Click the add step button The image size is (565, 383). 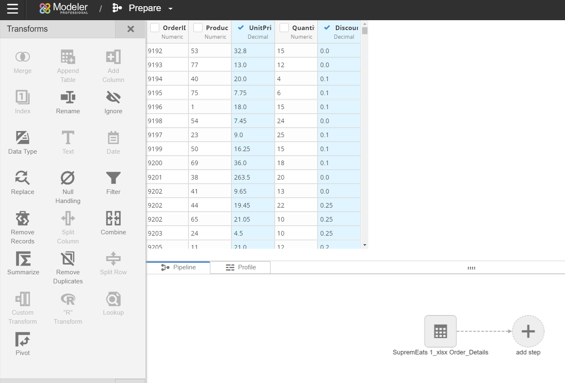point(528,332)
